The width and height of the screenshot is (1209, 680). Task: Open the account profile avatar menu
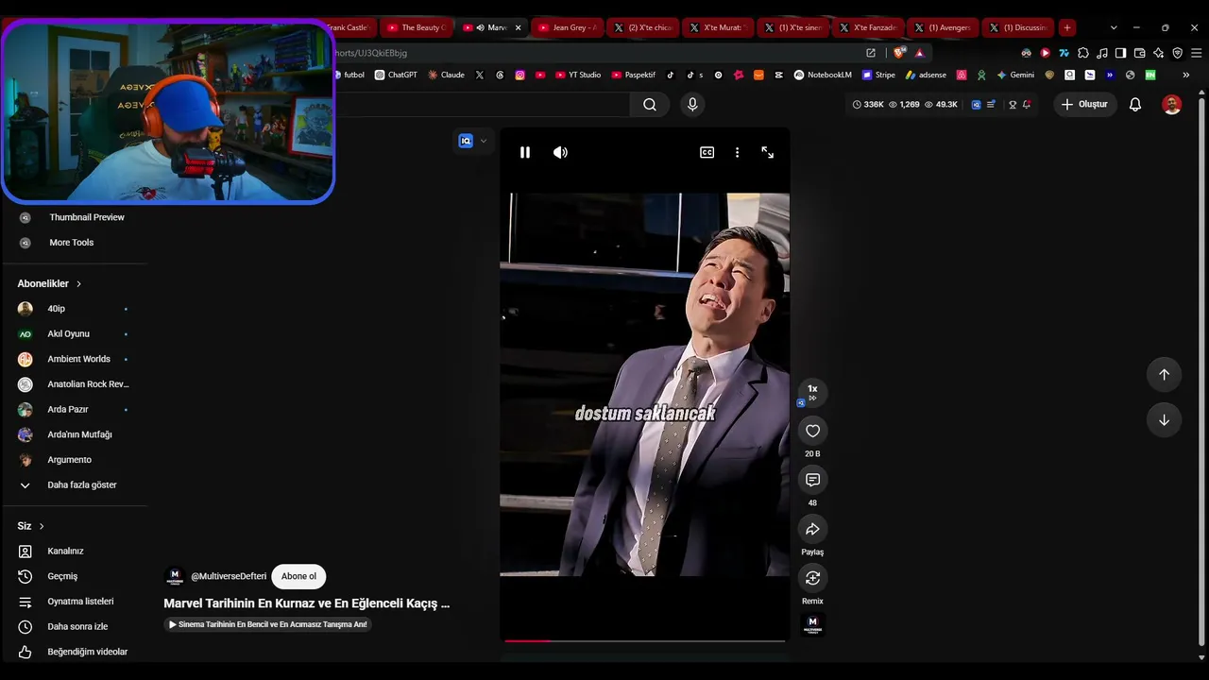pos(1172,105)
